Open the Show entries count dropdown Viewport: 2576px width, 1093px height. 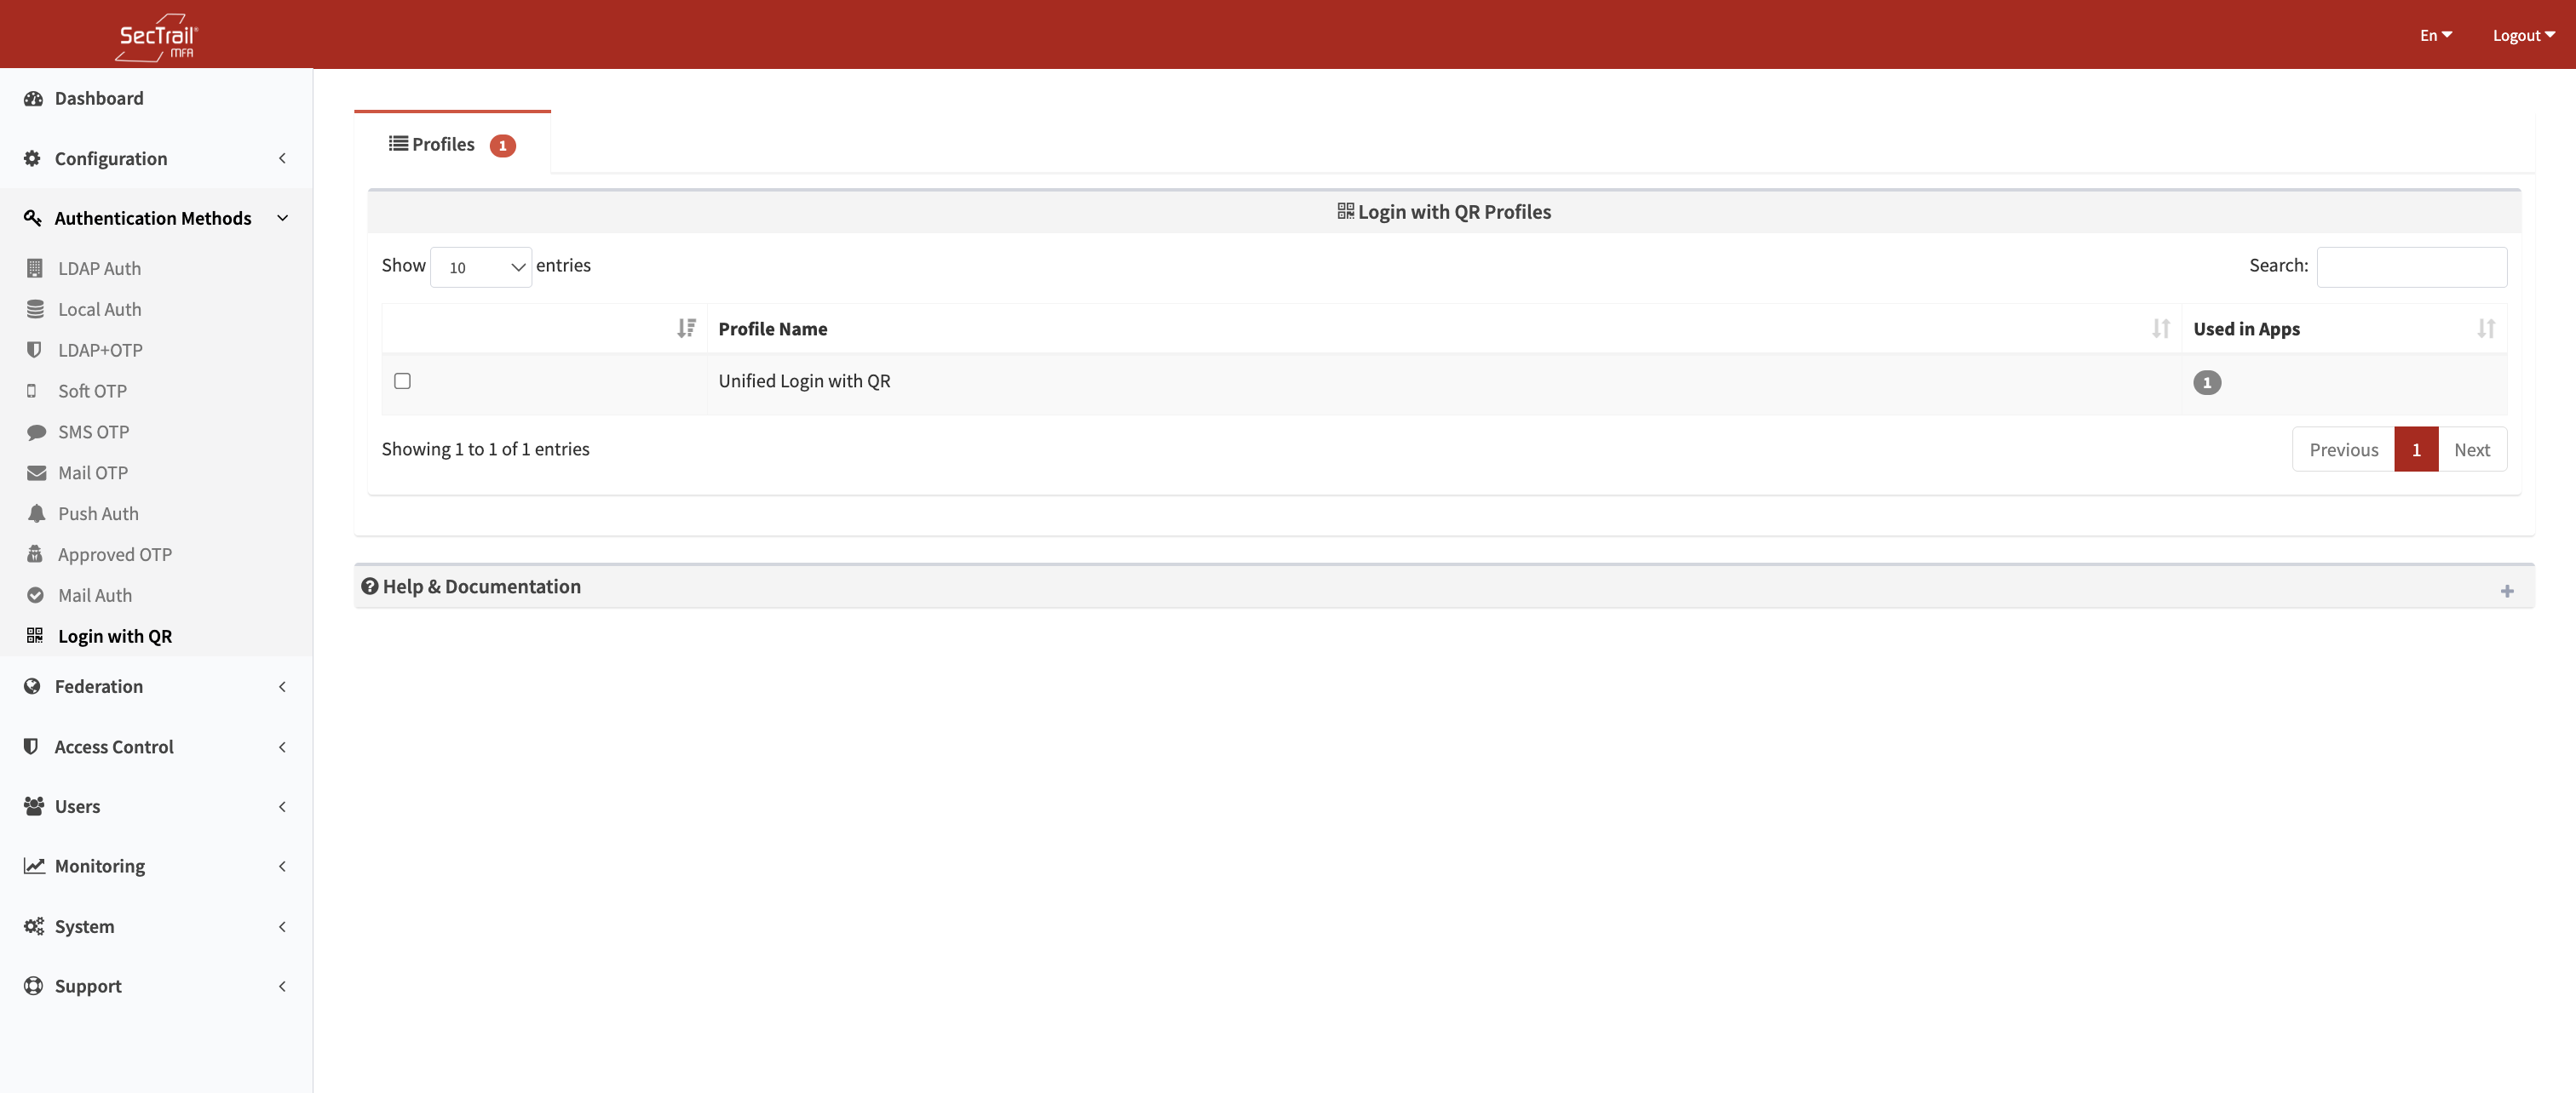(x=481, y=266)
